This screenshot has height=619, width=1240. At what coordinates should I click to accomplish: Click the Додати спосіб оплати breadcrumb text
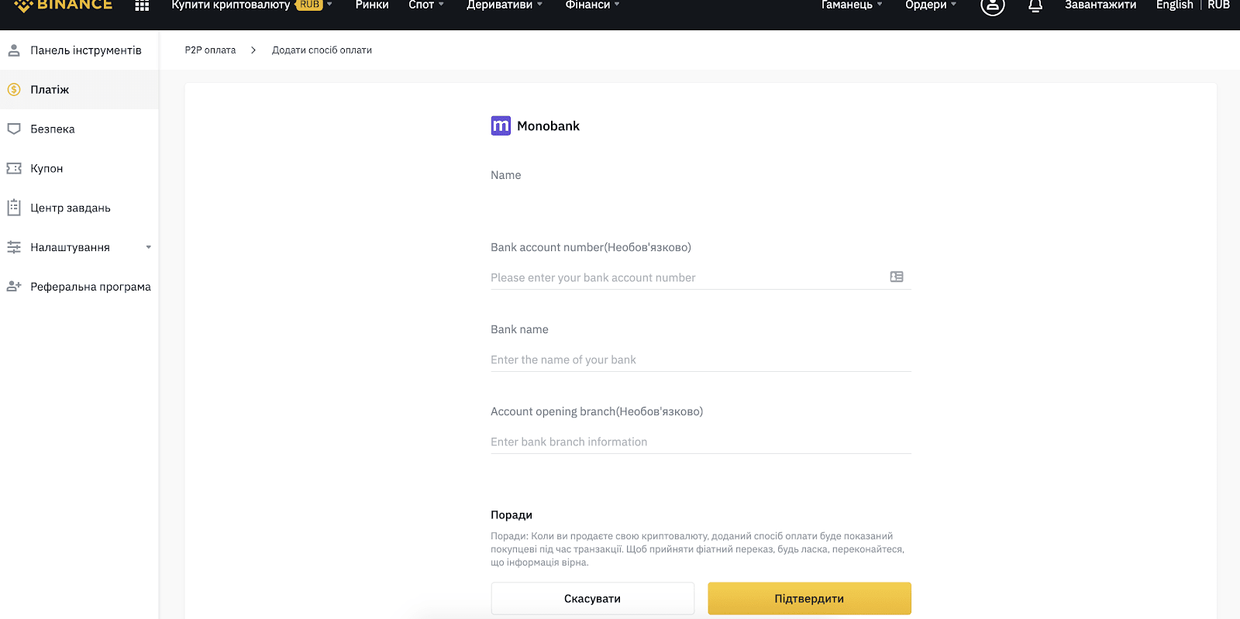pos(322,50)
